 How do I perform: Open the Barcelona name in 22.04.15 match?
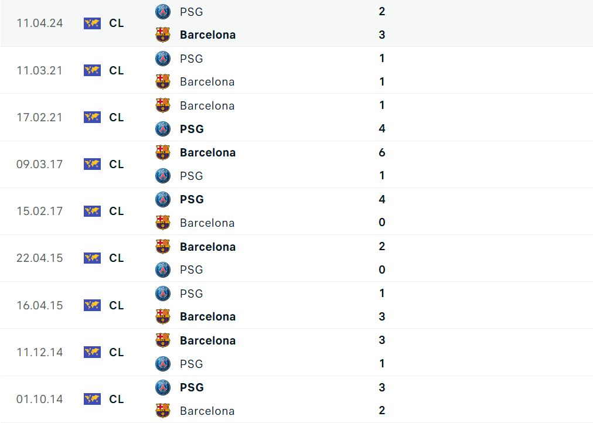[x=207, y=247]
